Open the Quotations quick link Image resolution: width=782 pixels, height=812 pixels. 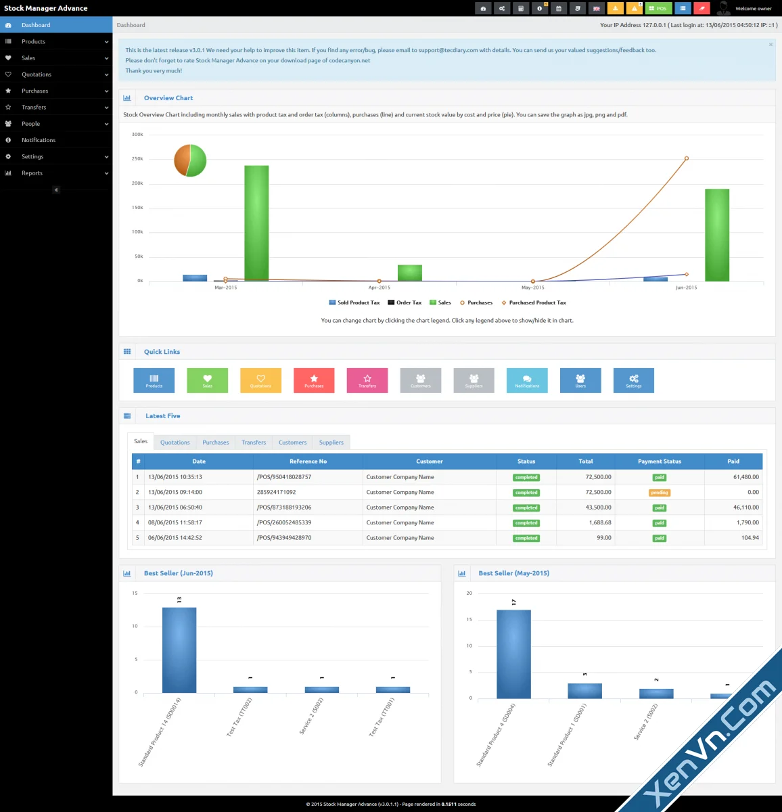[x=260, y=380]
